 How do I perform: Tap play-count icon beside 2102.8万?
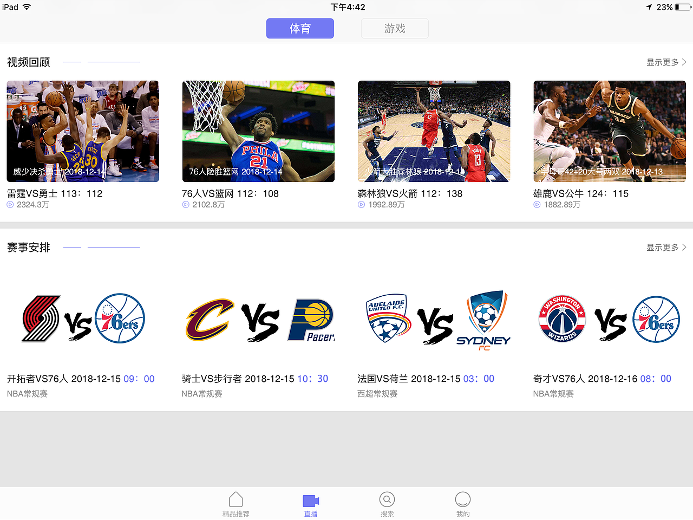pos(186,205)
